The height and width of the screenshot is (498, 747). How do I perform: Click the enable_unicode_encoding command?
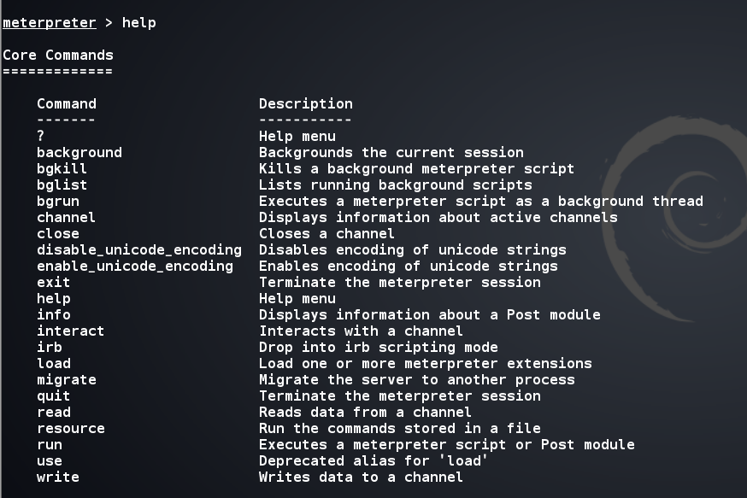[x=135, y=267]
